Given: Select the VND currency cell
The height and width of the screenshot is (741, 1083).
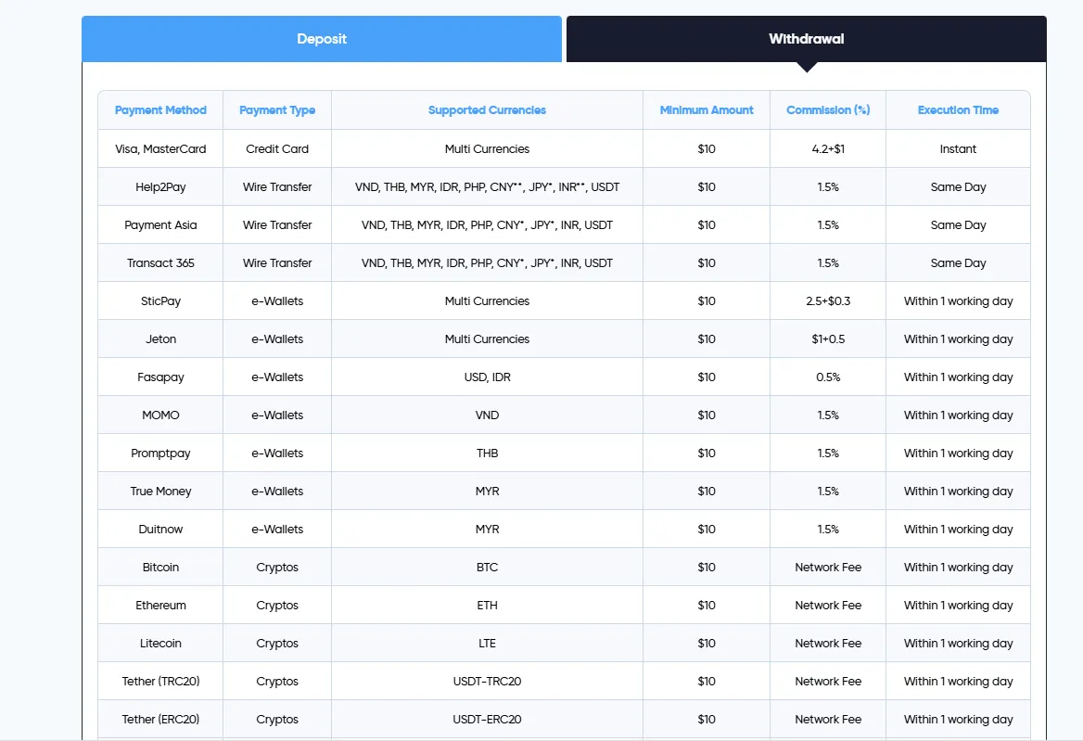Looking at the screenshot, I should point(487,415).
